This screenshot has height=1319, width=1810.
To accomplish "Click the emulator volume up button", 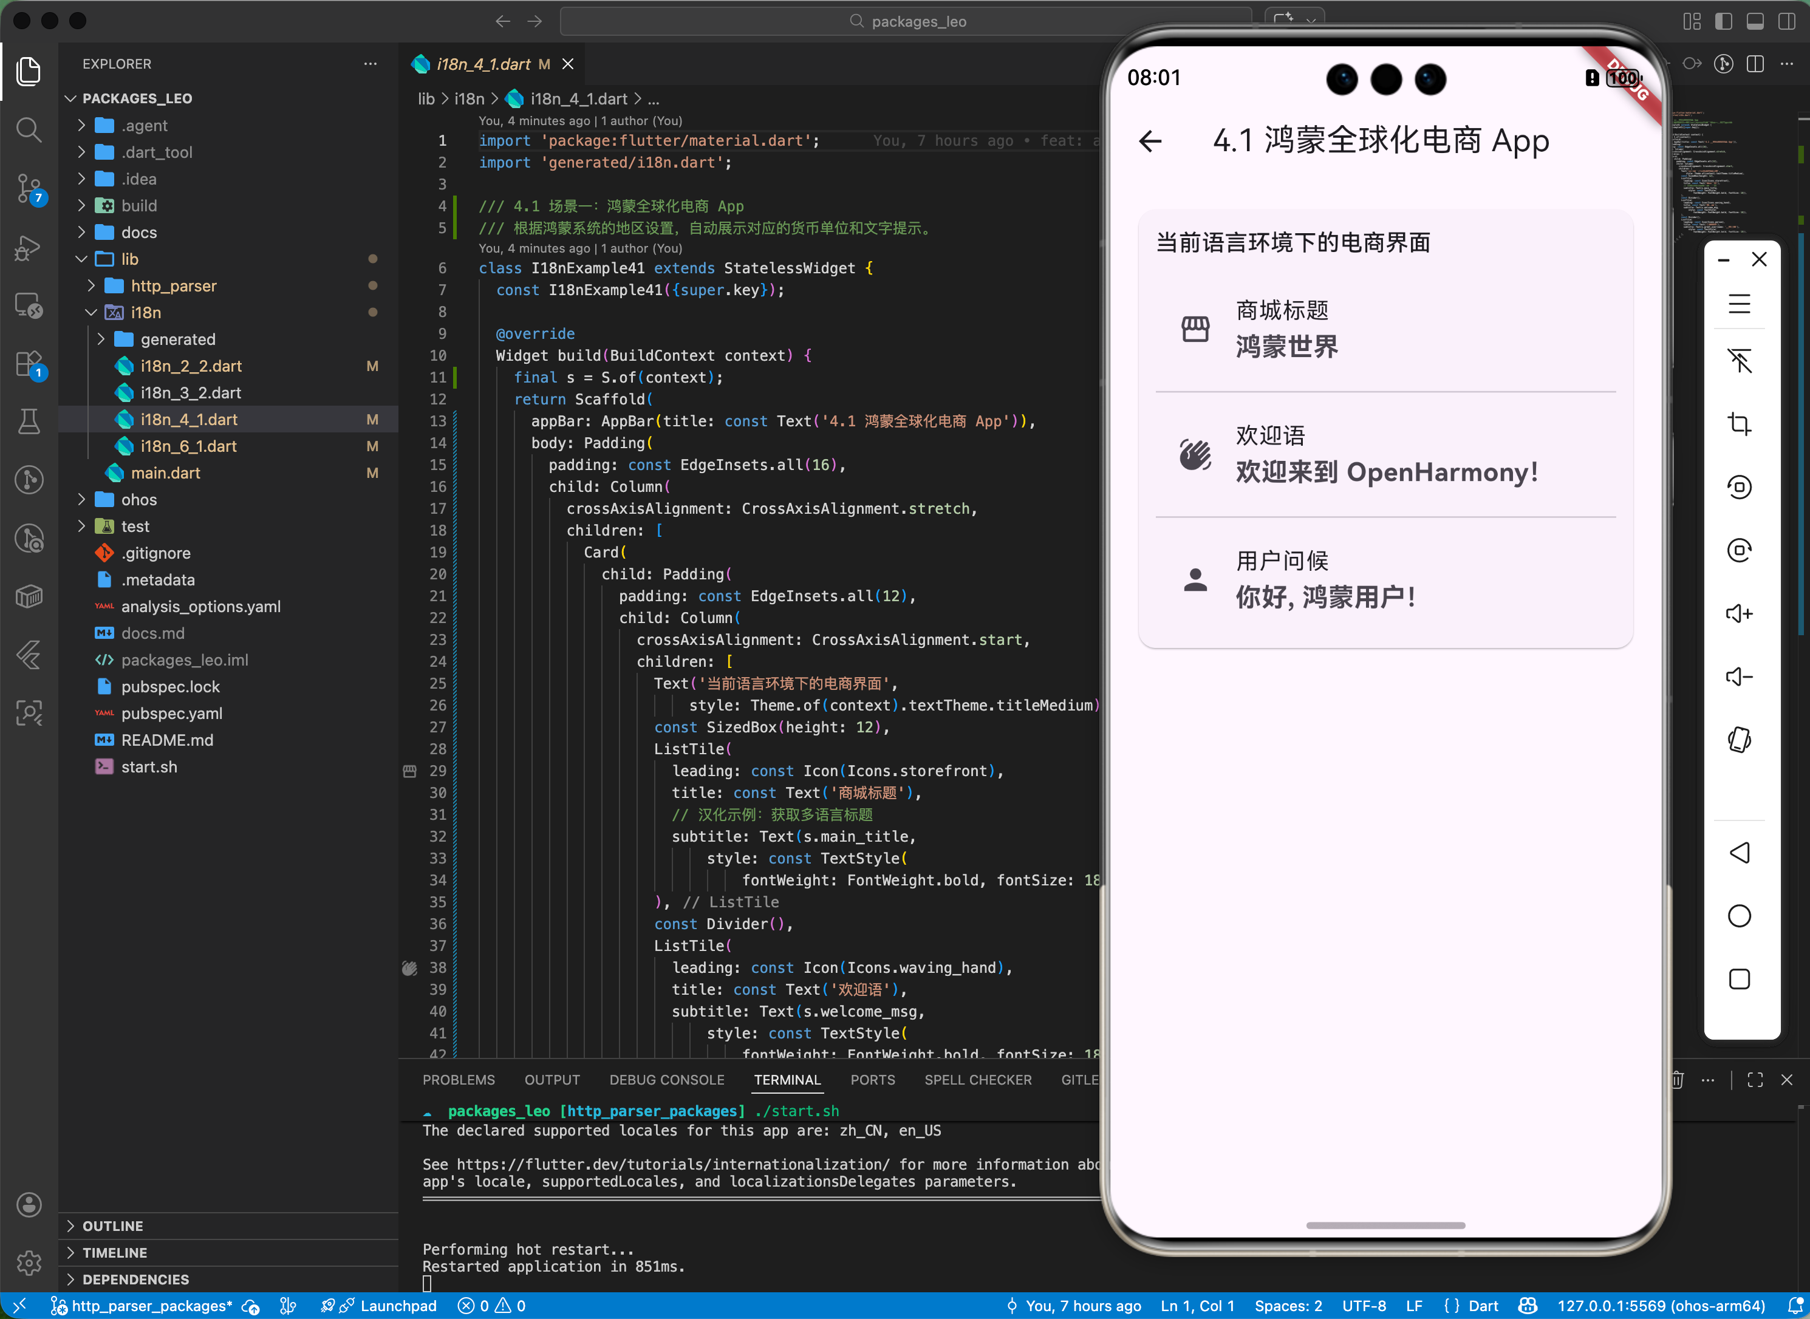I will click(x=1739, y=613).
